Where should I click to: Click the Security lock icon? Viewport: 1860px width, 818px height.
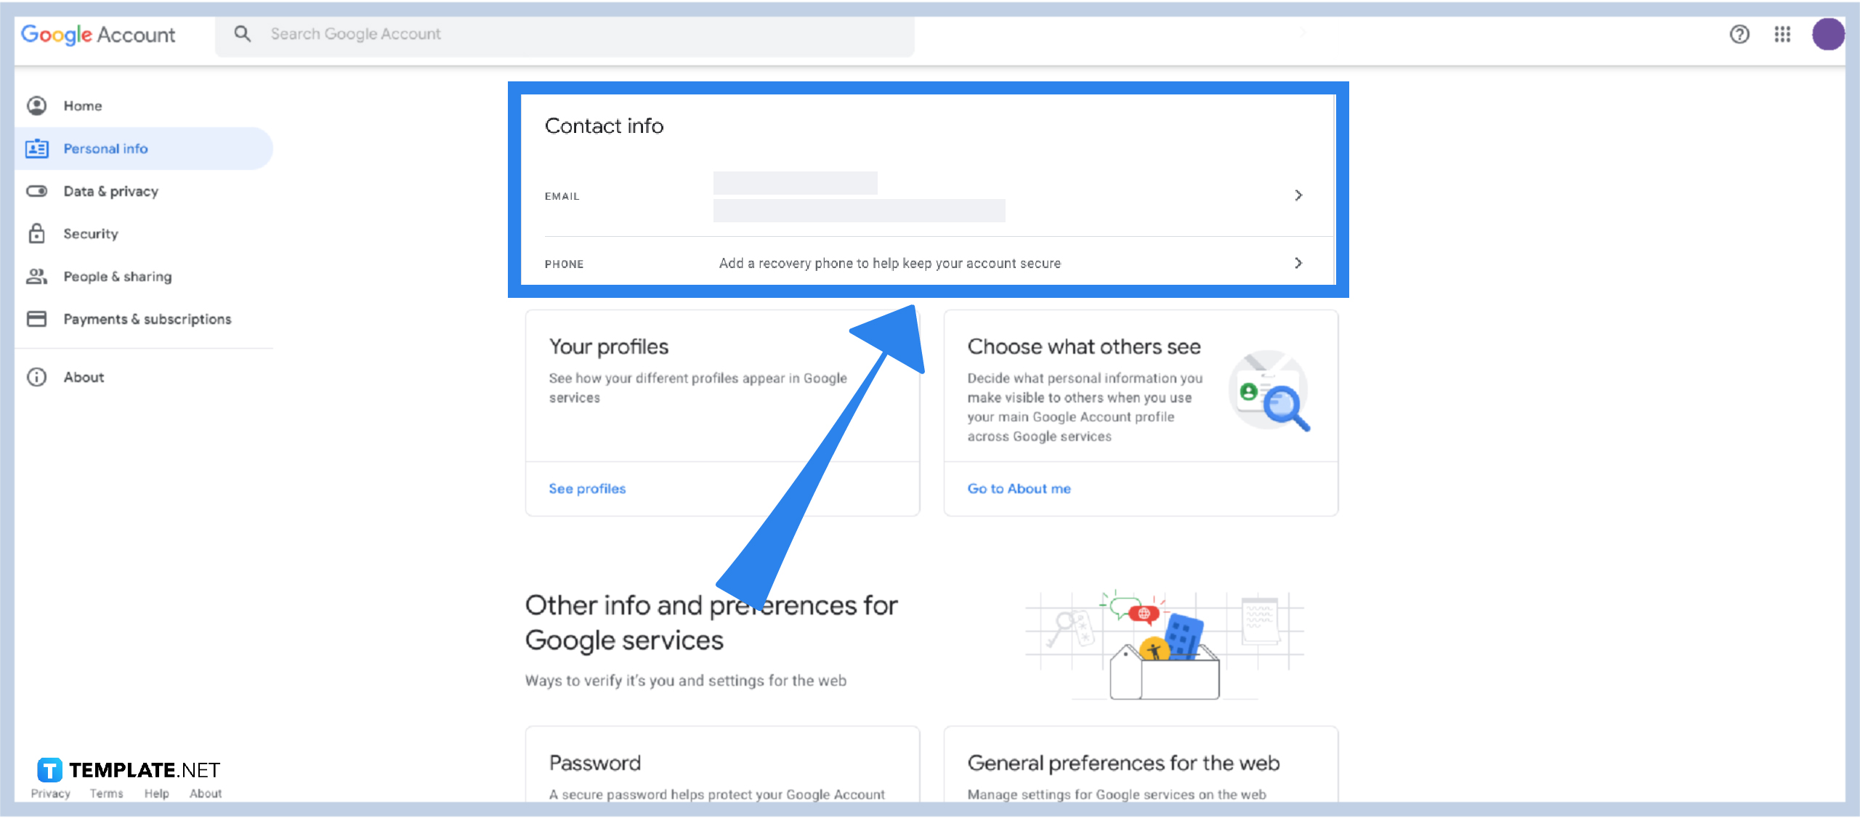(37, 232)
